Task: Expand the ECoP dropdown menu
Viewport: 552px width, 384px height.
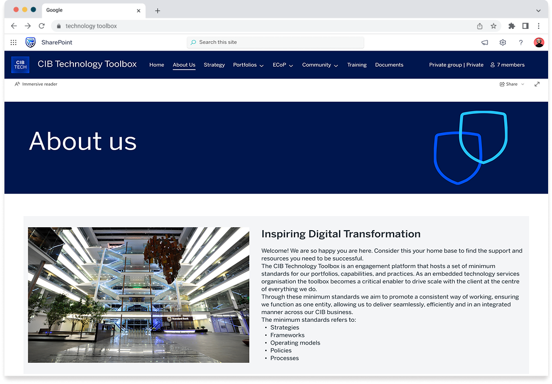Action: click(x=282, y=65)
